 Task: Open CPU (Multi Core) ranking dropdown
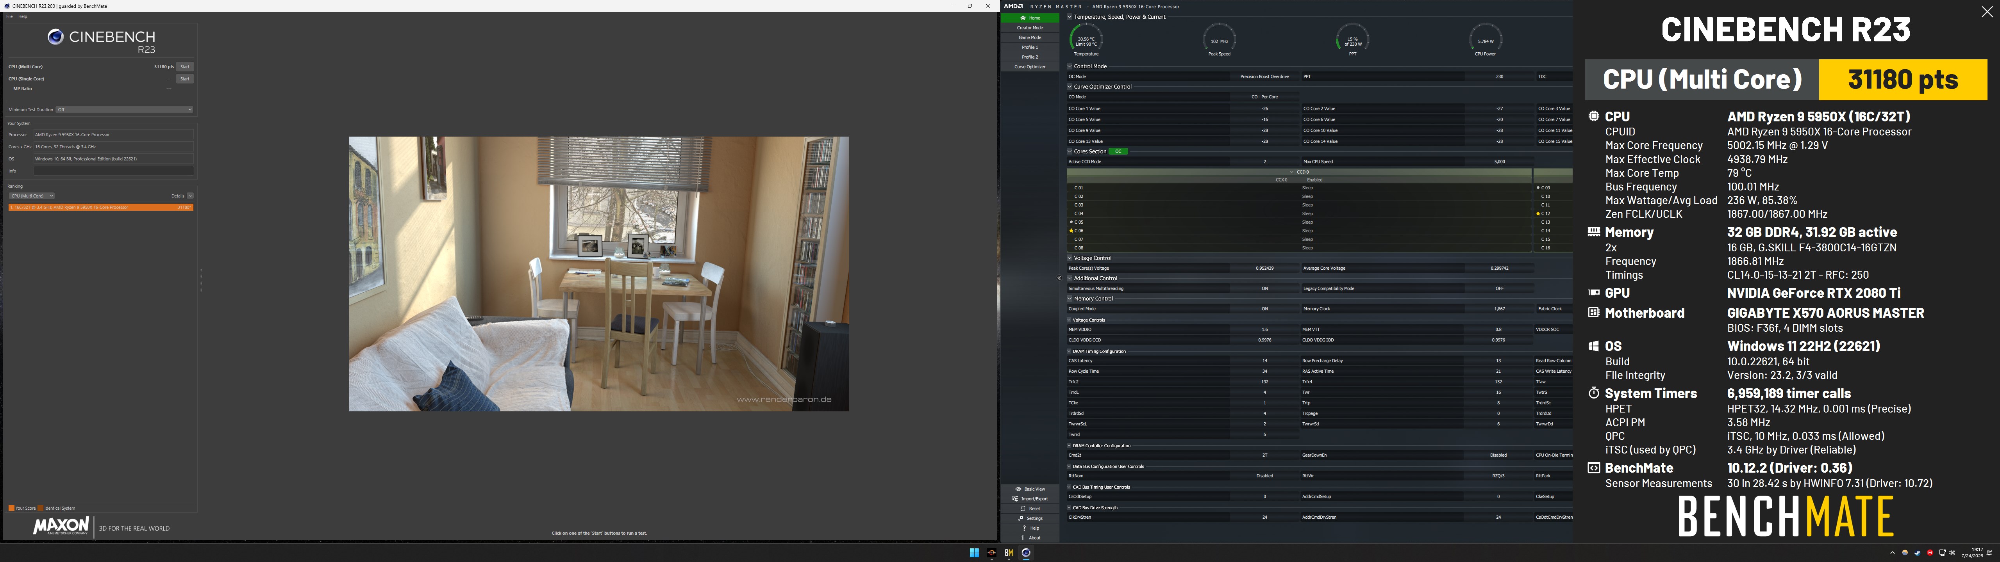click(31, 196)
